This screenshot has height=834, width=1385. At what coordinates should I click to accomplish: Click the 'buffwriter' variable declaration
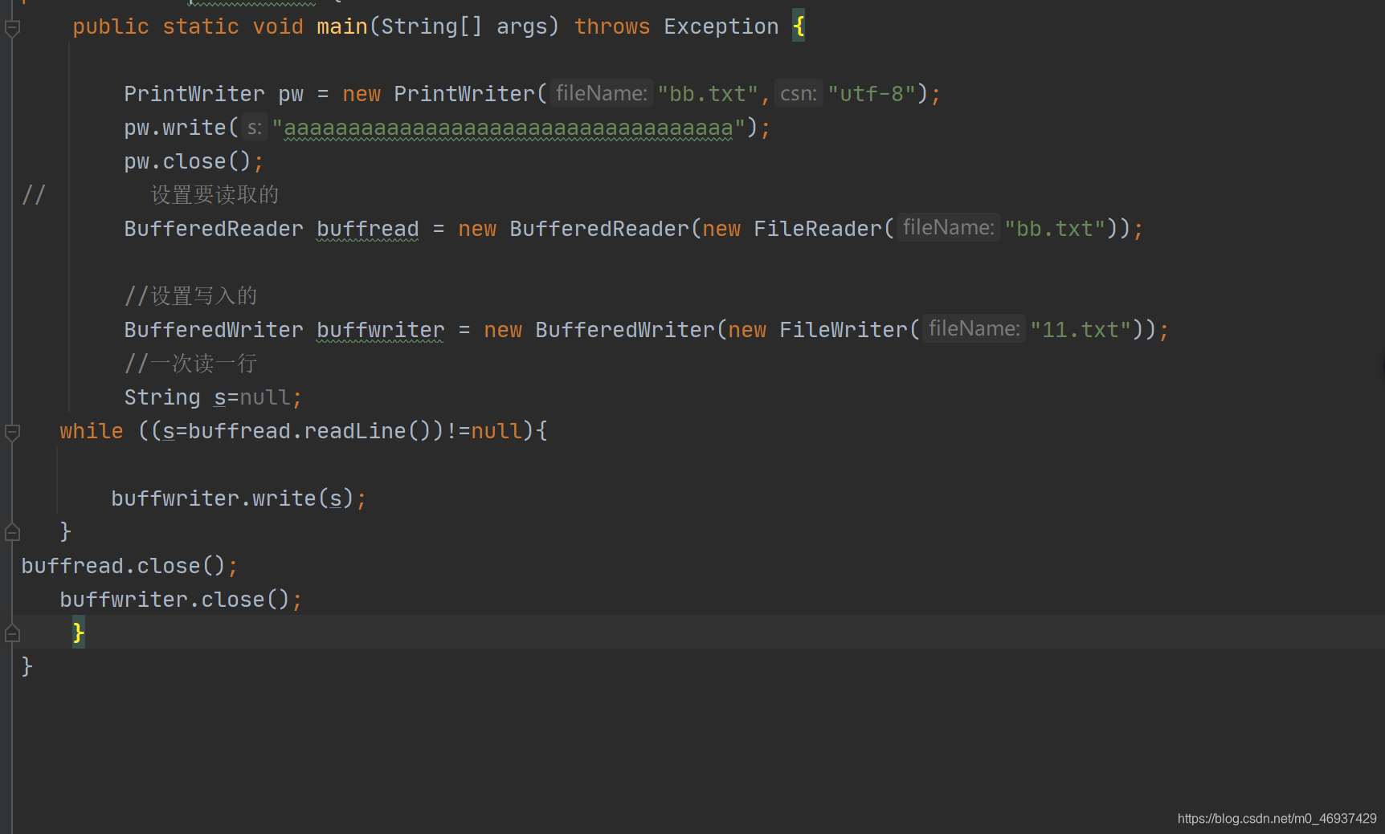pyautogui.click(x=381, y=330)
